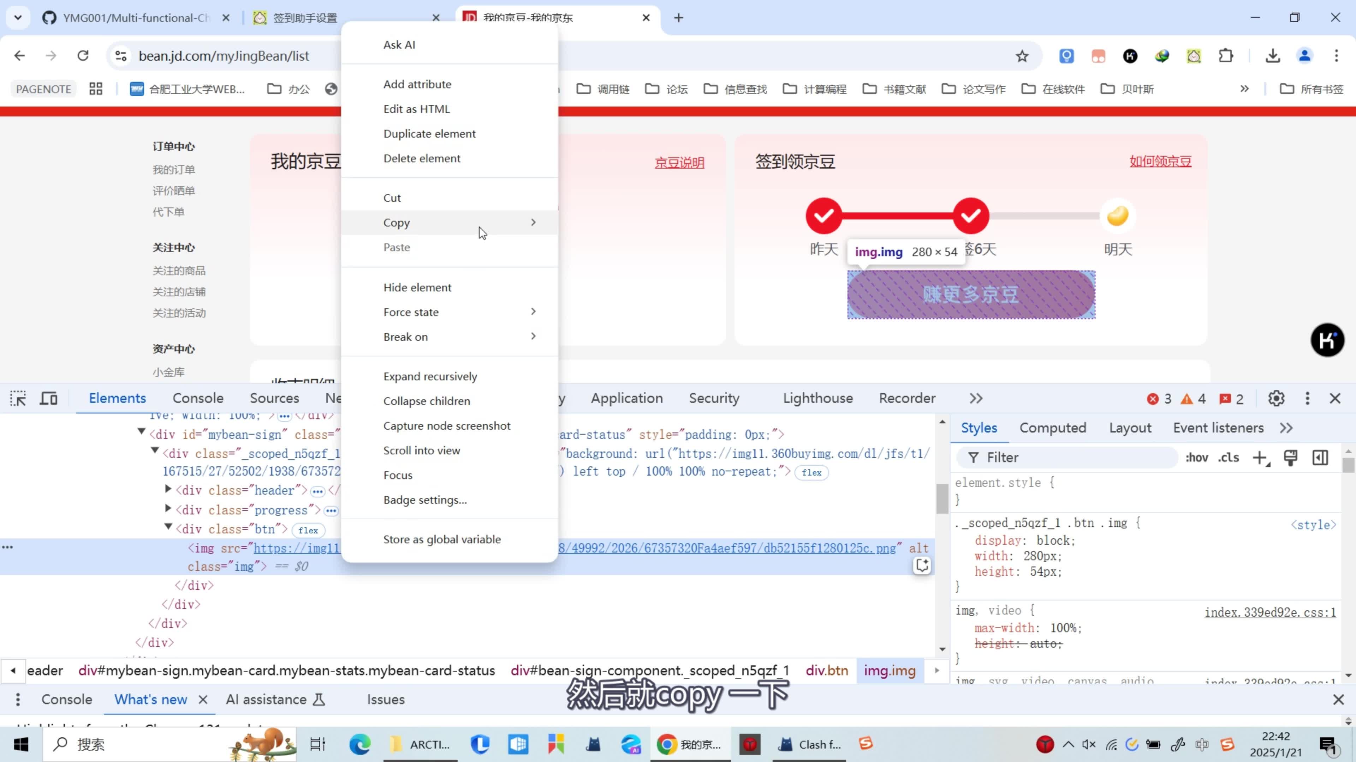1356x762 pixels.
Task: Expand the div class header node
Action: 168,490
